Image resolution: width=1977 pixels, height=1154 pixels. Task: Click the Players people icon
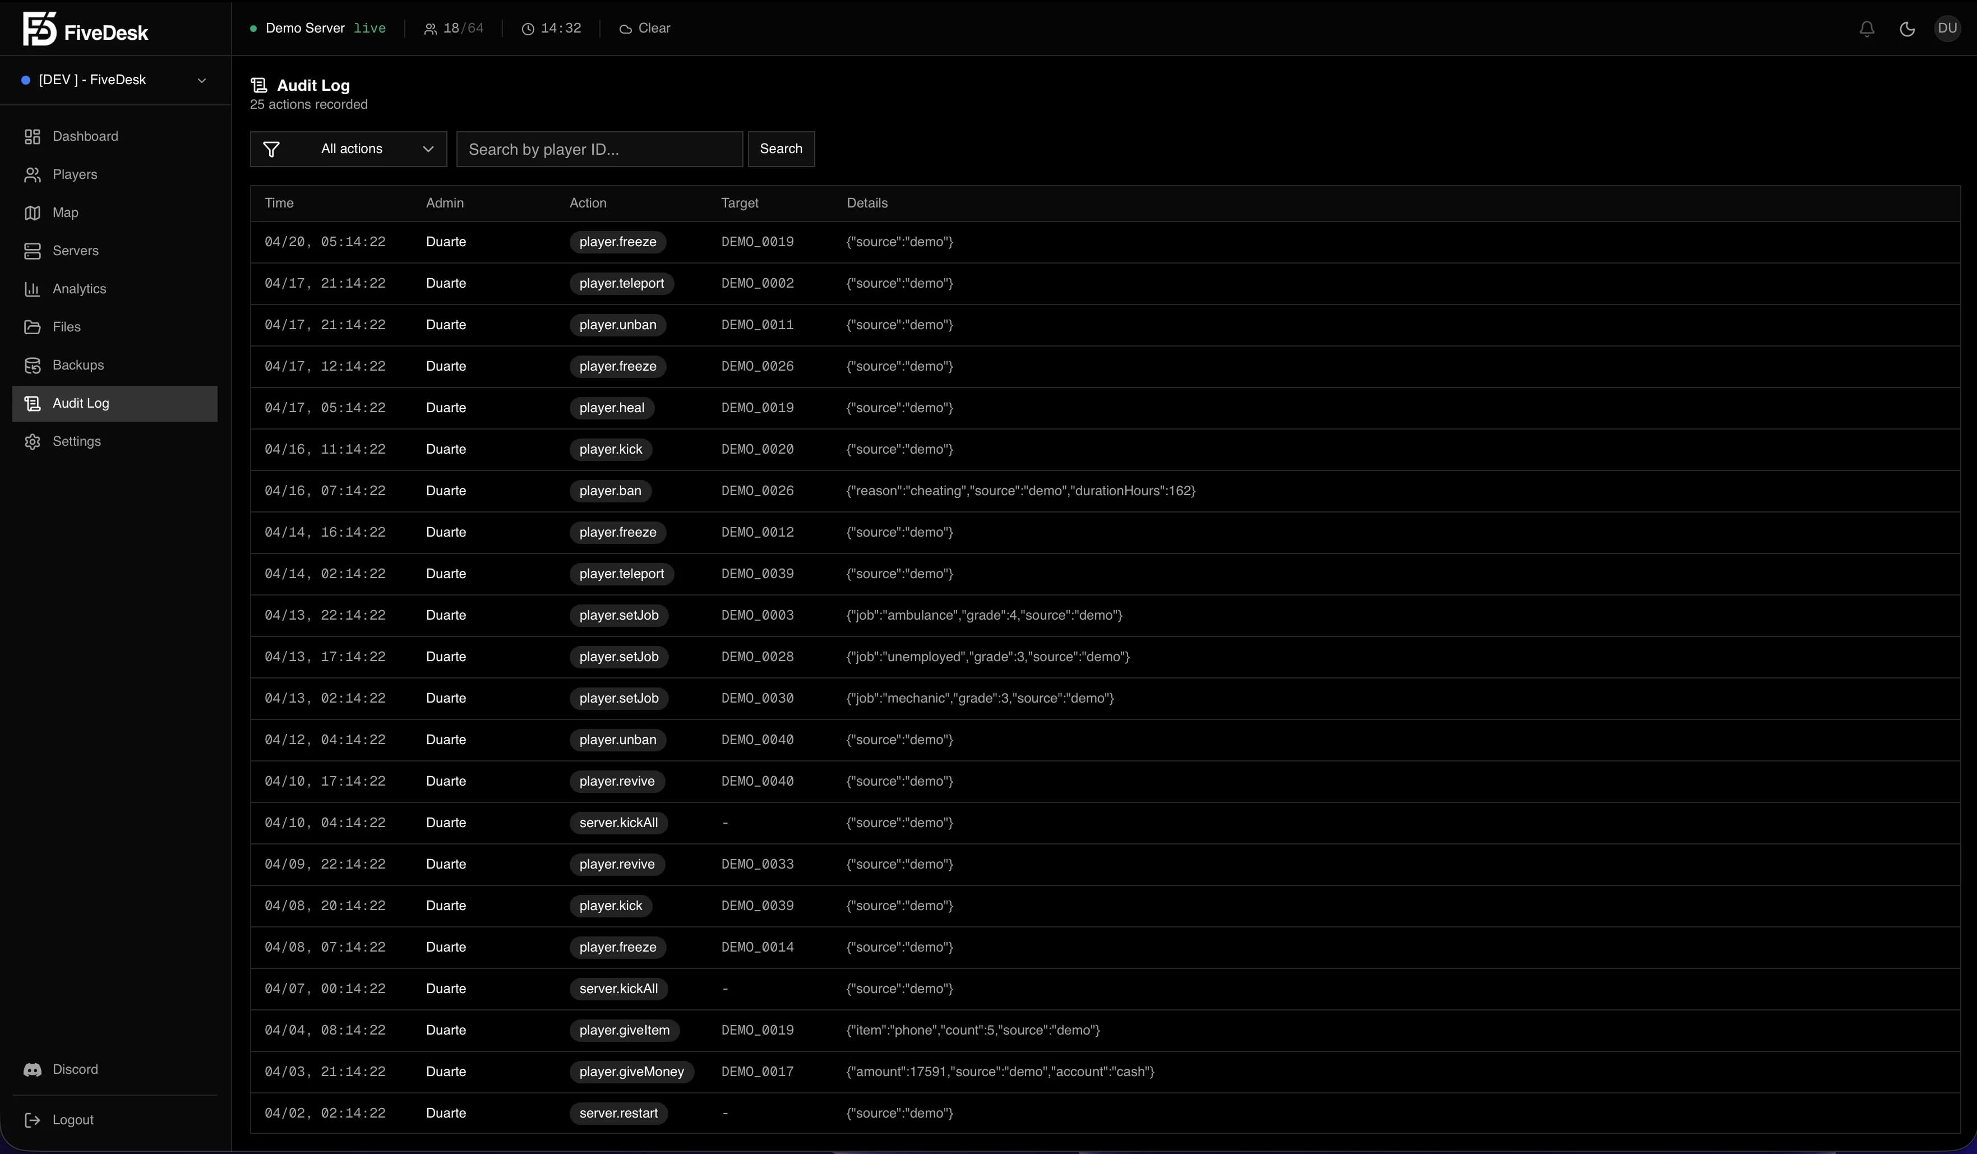tap(32, 175)
